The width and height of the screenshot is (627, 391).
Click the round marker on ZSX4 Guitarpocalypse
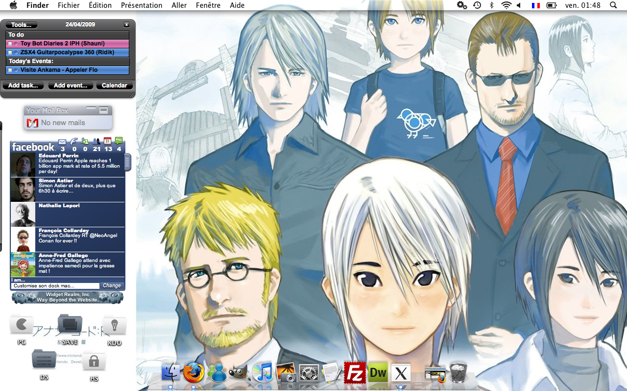(x=16, y=53)
